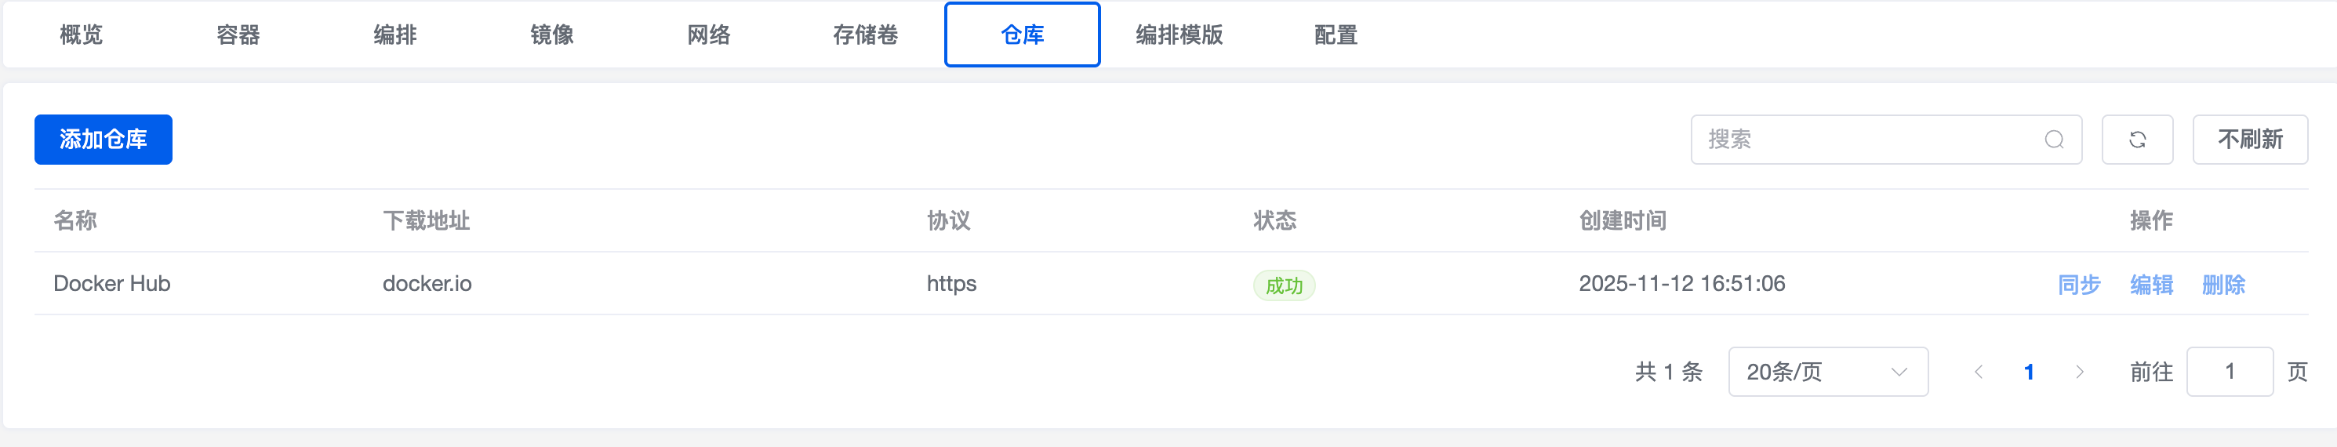Click the refresh icon button
The image size is (2337, 447).
2136,140
